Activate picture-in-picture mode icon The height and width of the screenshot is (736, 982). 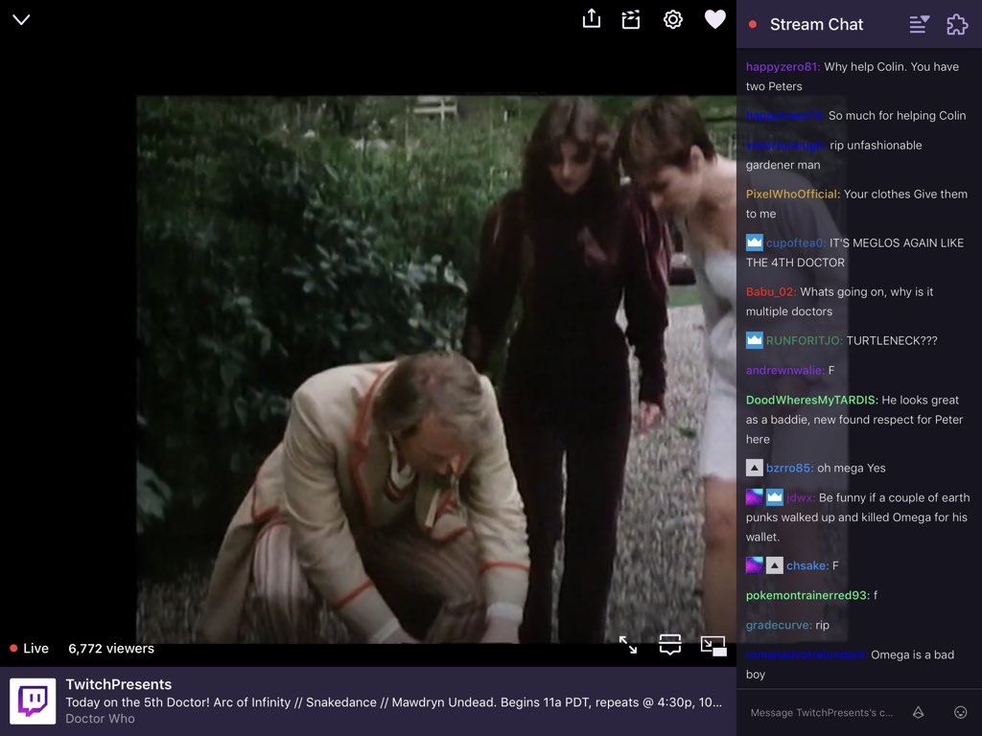click(713, 645)
